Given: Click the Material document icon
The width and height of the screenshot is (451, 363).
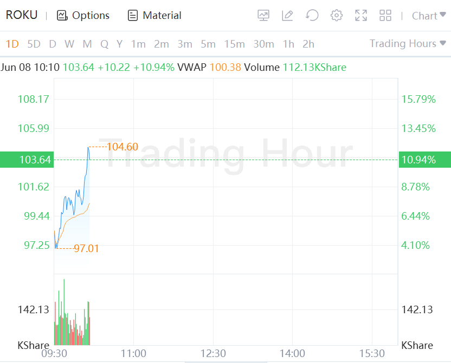Looking at the screenshot, I should (133, 16).
